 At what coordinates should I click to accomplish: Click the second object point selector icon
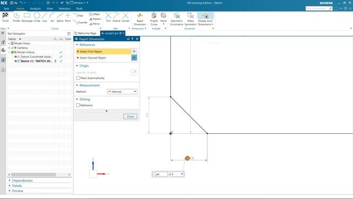pyautogui.click(x=134, y=57)
